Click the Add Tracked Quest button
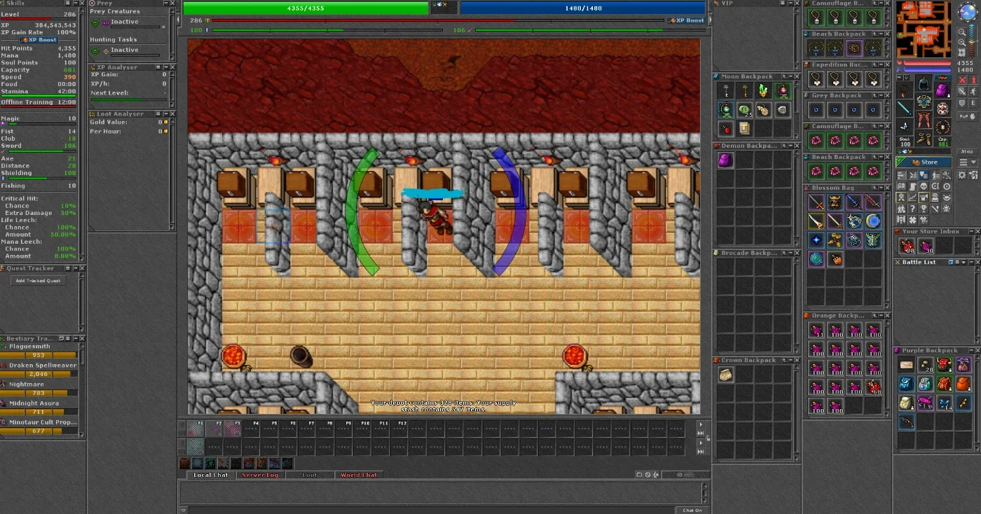The width and height of the screenshot is (981, 514). pyautogui.click(x=39, y=280)
